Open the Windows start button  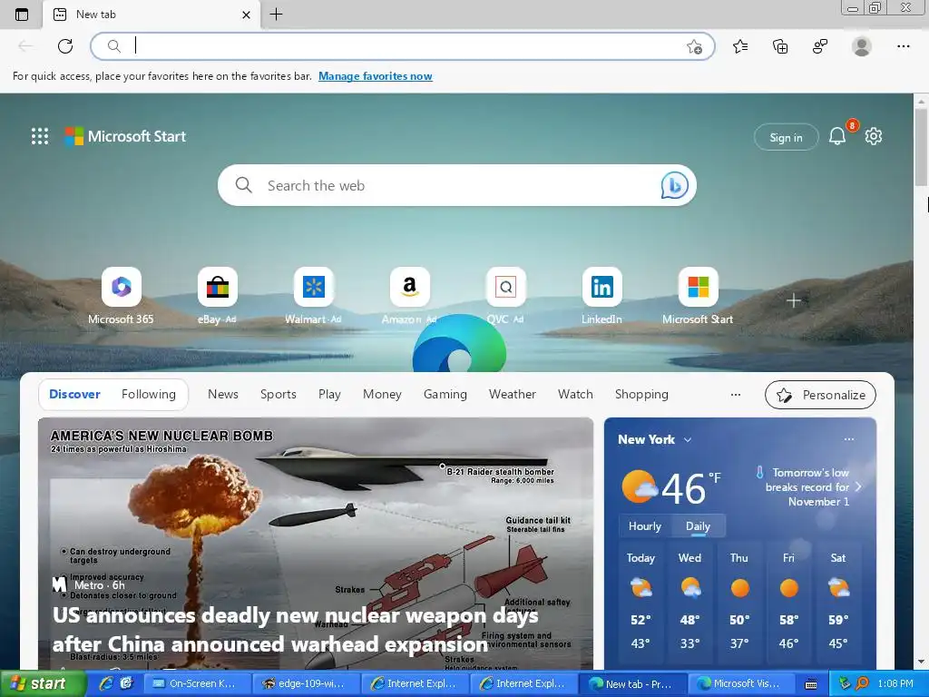[43, 684]
